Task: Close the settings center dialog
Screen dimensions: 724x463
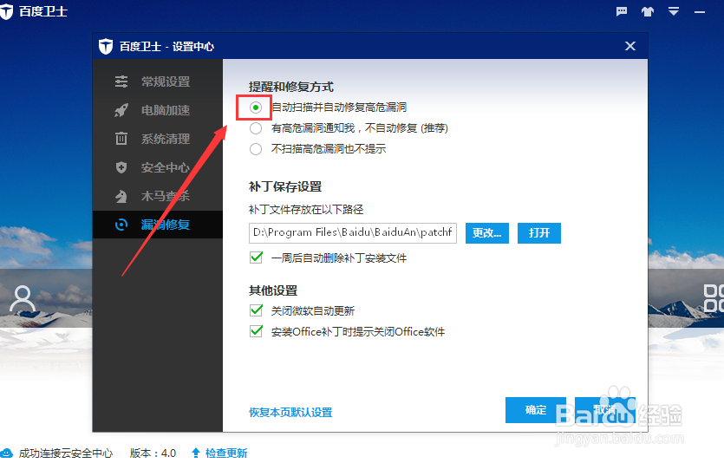Action: (629, 46)
